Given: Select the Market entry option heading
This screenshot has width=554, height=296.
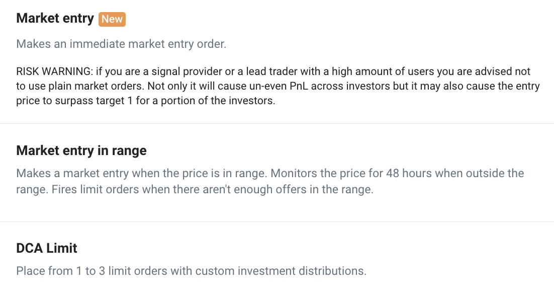Looking at the screenshot, I should tap(55, 19).
